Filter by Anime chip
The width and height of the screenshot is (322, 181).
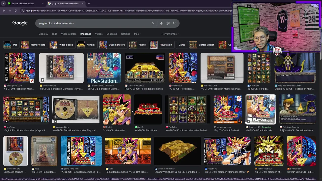pos(138,45)
